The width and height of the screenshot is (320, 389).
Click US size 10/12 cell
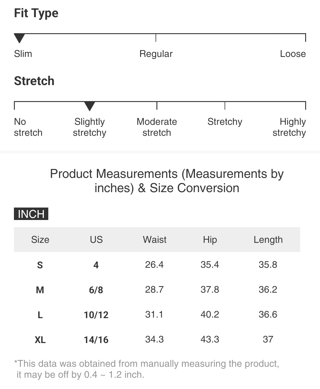[x=96, y=315]
